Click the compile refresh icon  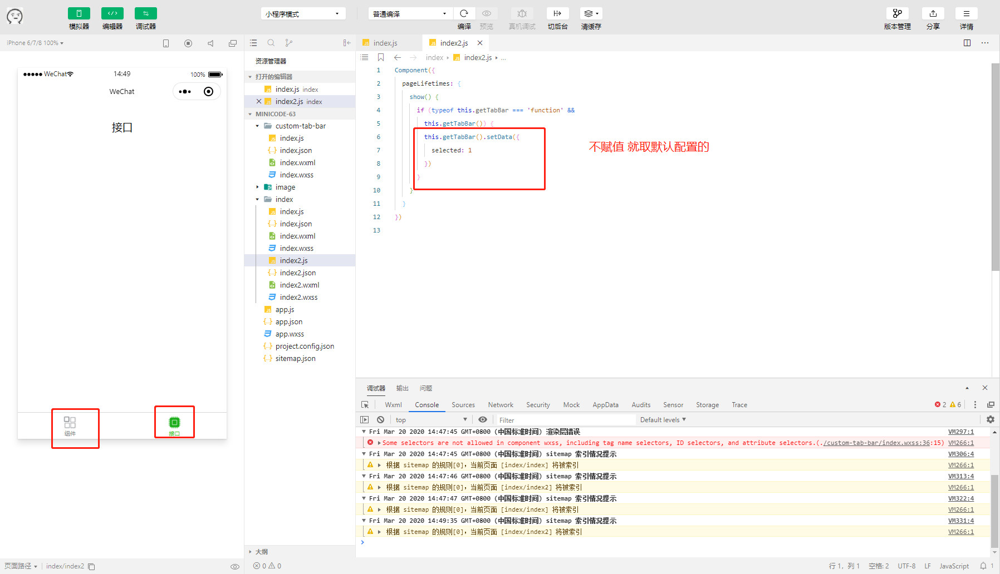coord(464,13)
